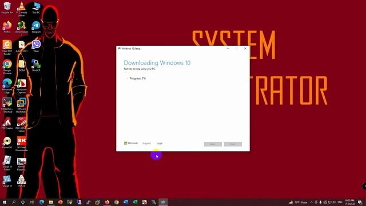
Task: Show hidden system tray icons chevron
Action: [x=311, y=202]
